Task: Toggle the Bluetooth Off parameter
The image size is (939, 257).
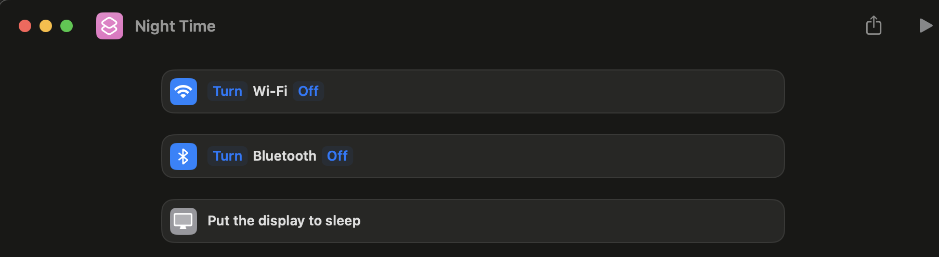Action: coord(337,156)
